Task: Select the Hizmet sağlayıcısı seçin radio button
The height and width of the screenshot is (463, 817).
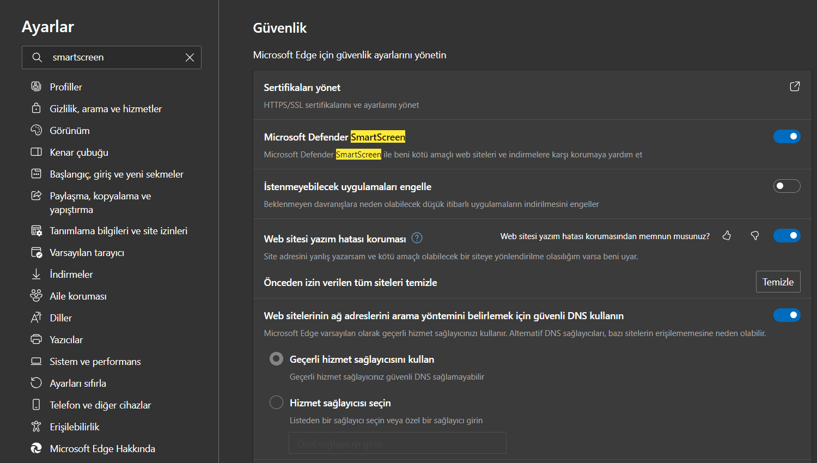Action: [x=277, y=402]
